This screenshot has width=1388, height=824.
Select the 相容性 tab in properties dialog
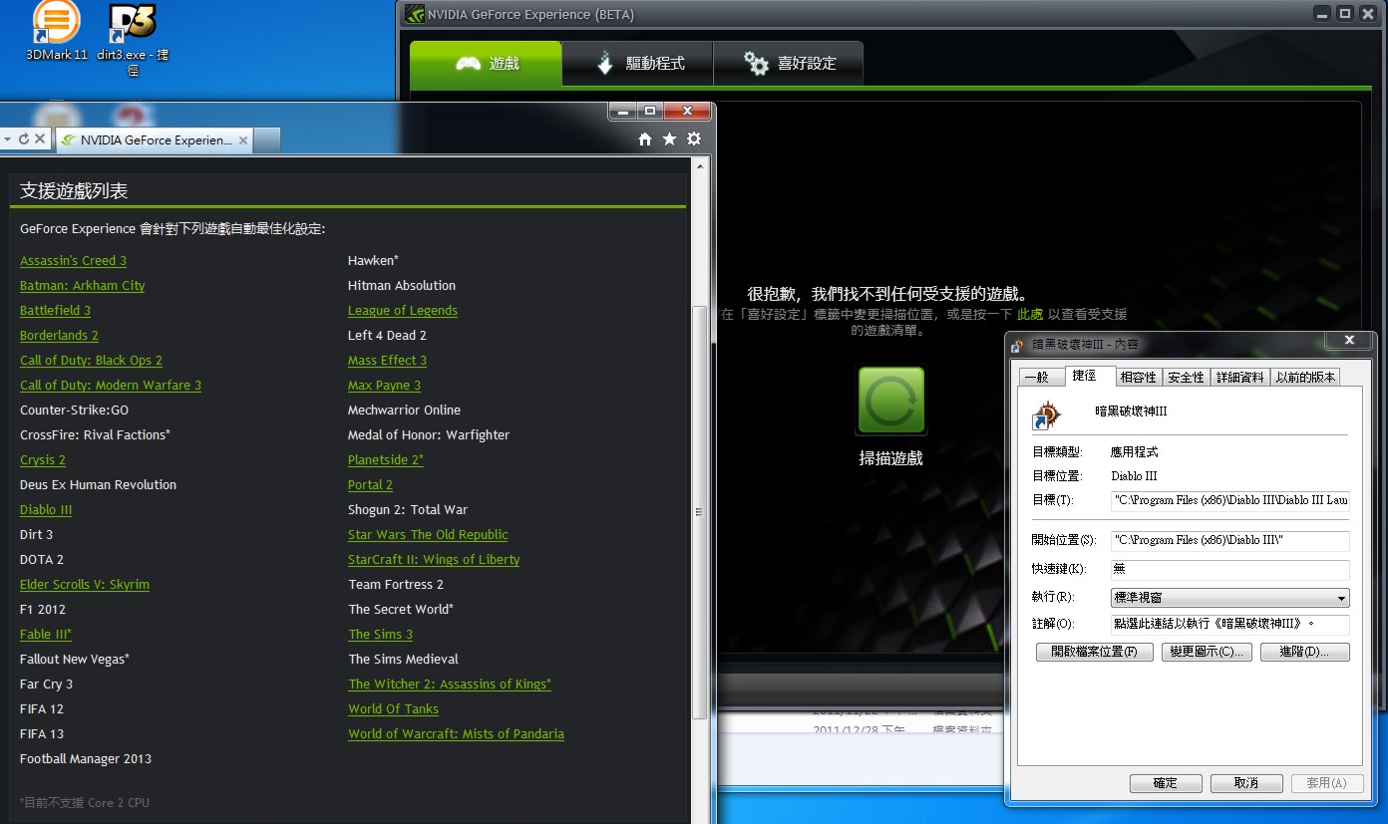[1138, 377]
